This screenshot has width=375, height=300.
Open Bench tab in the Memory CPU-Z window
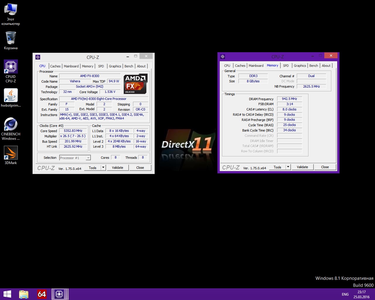313,66
